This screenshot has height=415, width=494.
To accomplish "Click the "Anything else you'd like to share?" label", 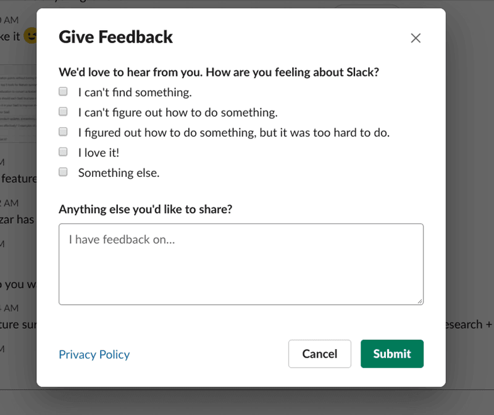I will (146, 209).
